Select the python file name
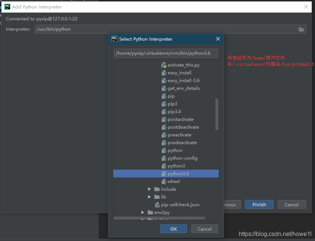 coord(175,150)
